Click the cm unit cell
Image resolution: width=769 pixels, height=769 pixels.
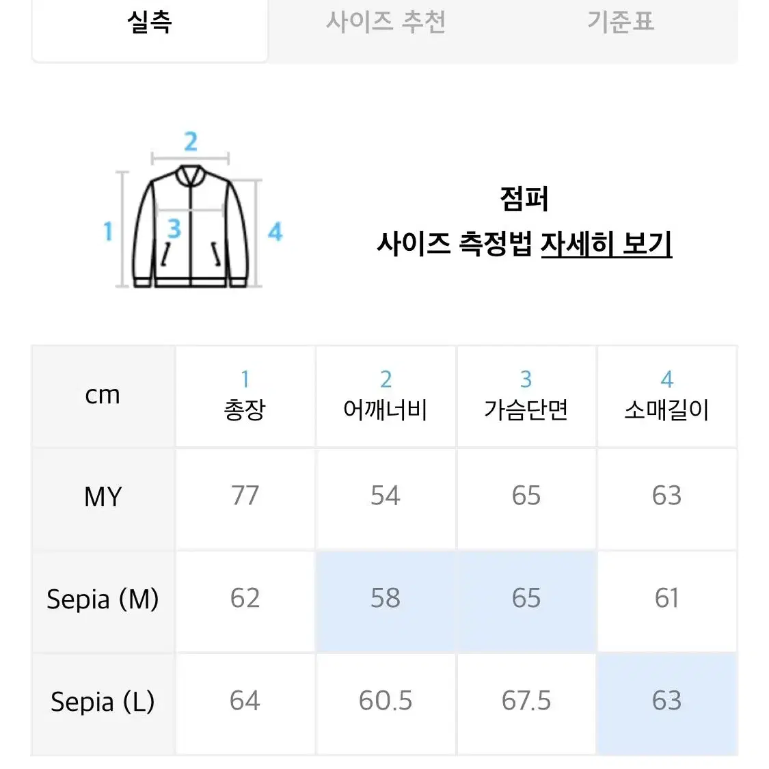103,395
